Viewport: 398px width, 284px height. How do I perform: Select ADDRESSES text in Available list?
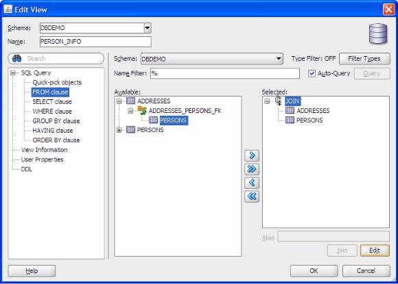[x=154, y=101]
